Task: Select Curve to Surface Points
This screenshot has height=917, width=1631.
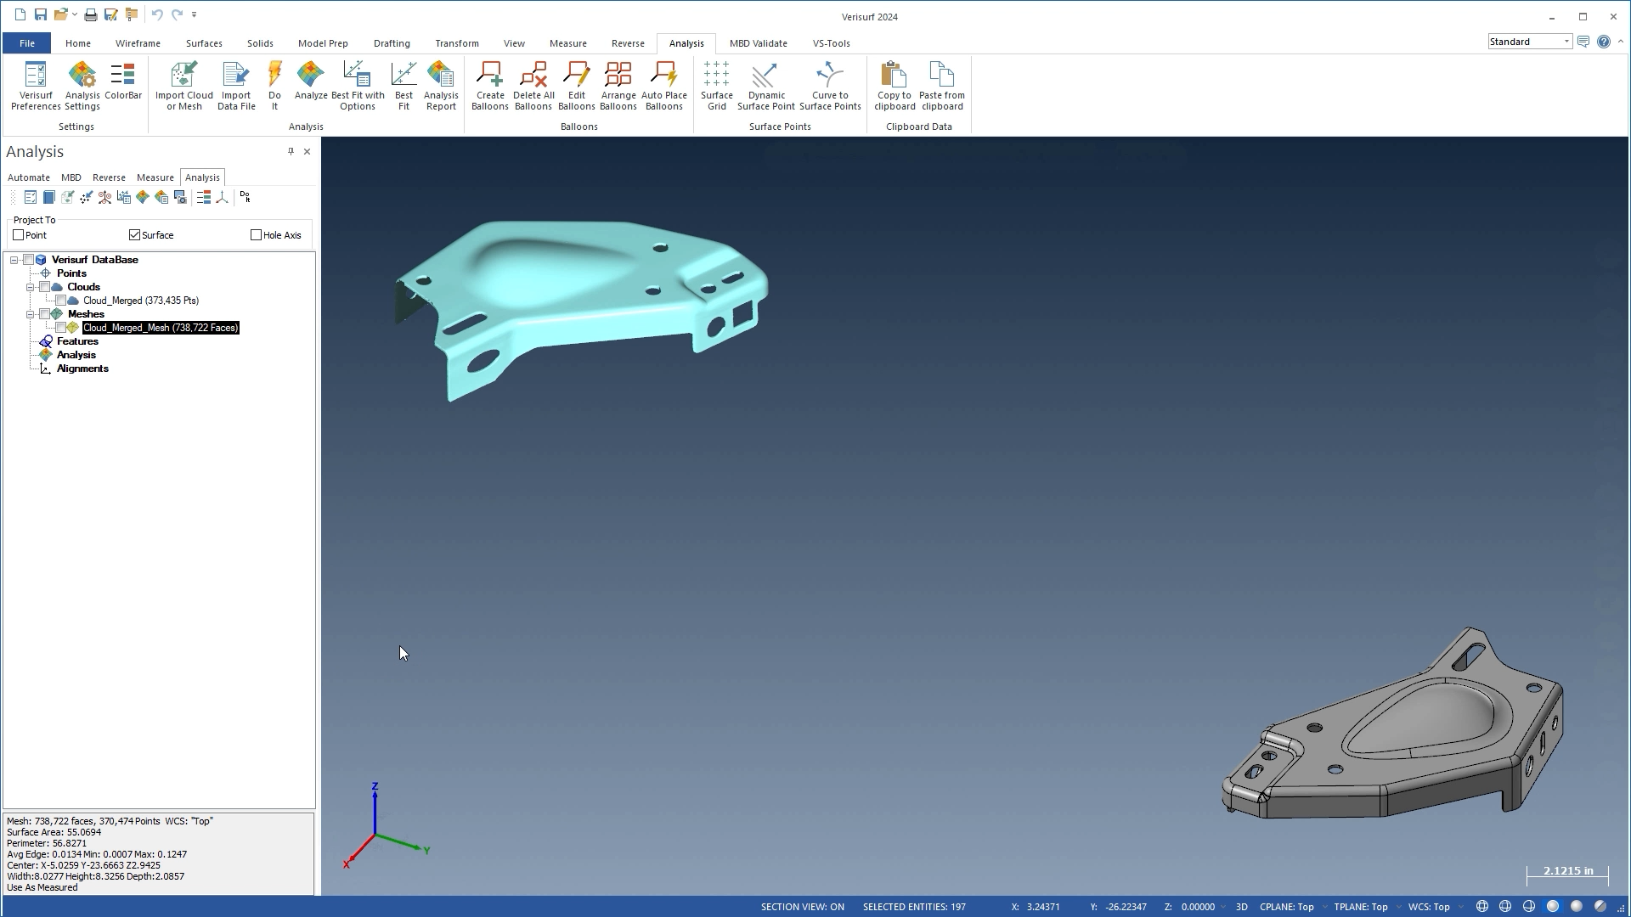Action: click(830, 86)
